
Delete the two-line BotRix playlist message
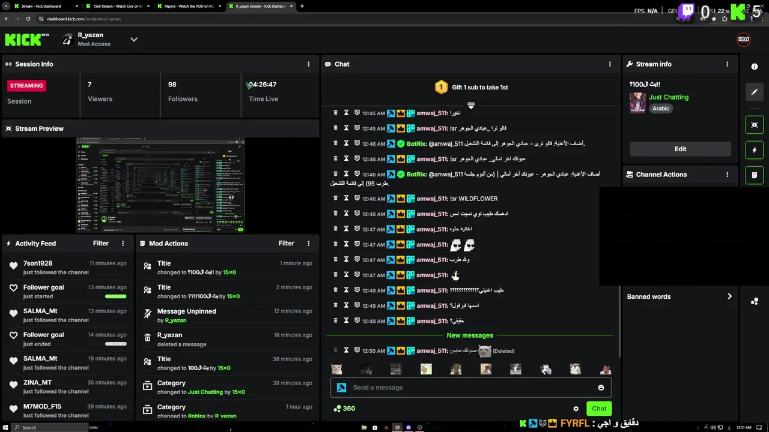335,174
